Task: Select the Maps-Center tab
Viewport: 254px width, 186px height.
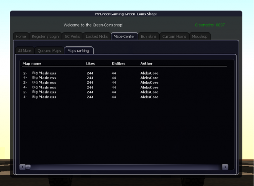Action: pyautogui.click(x=124, y=36)
